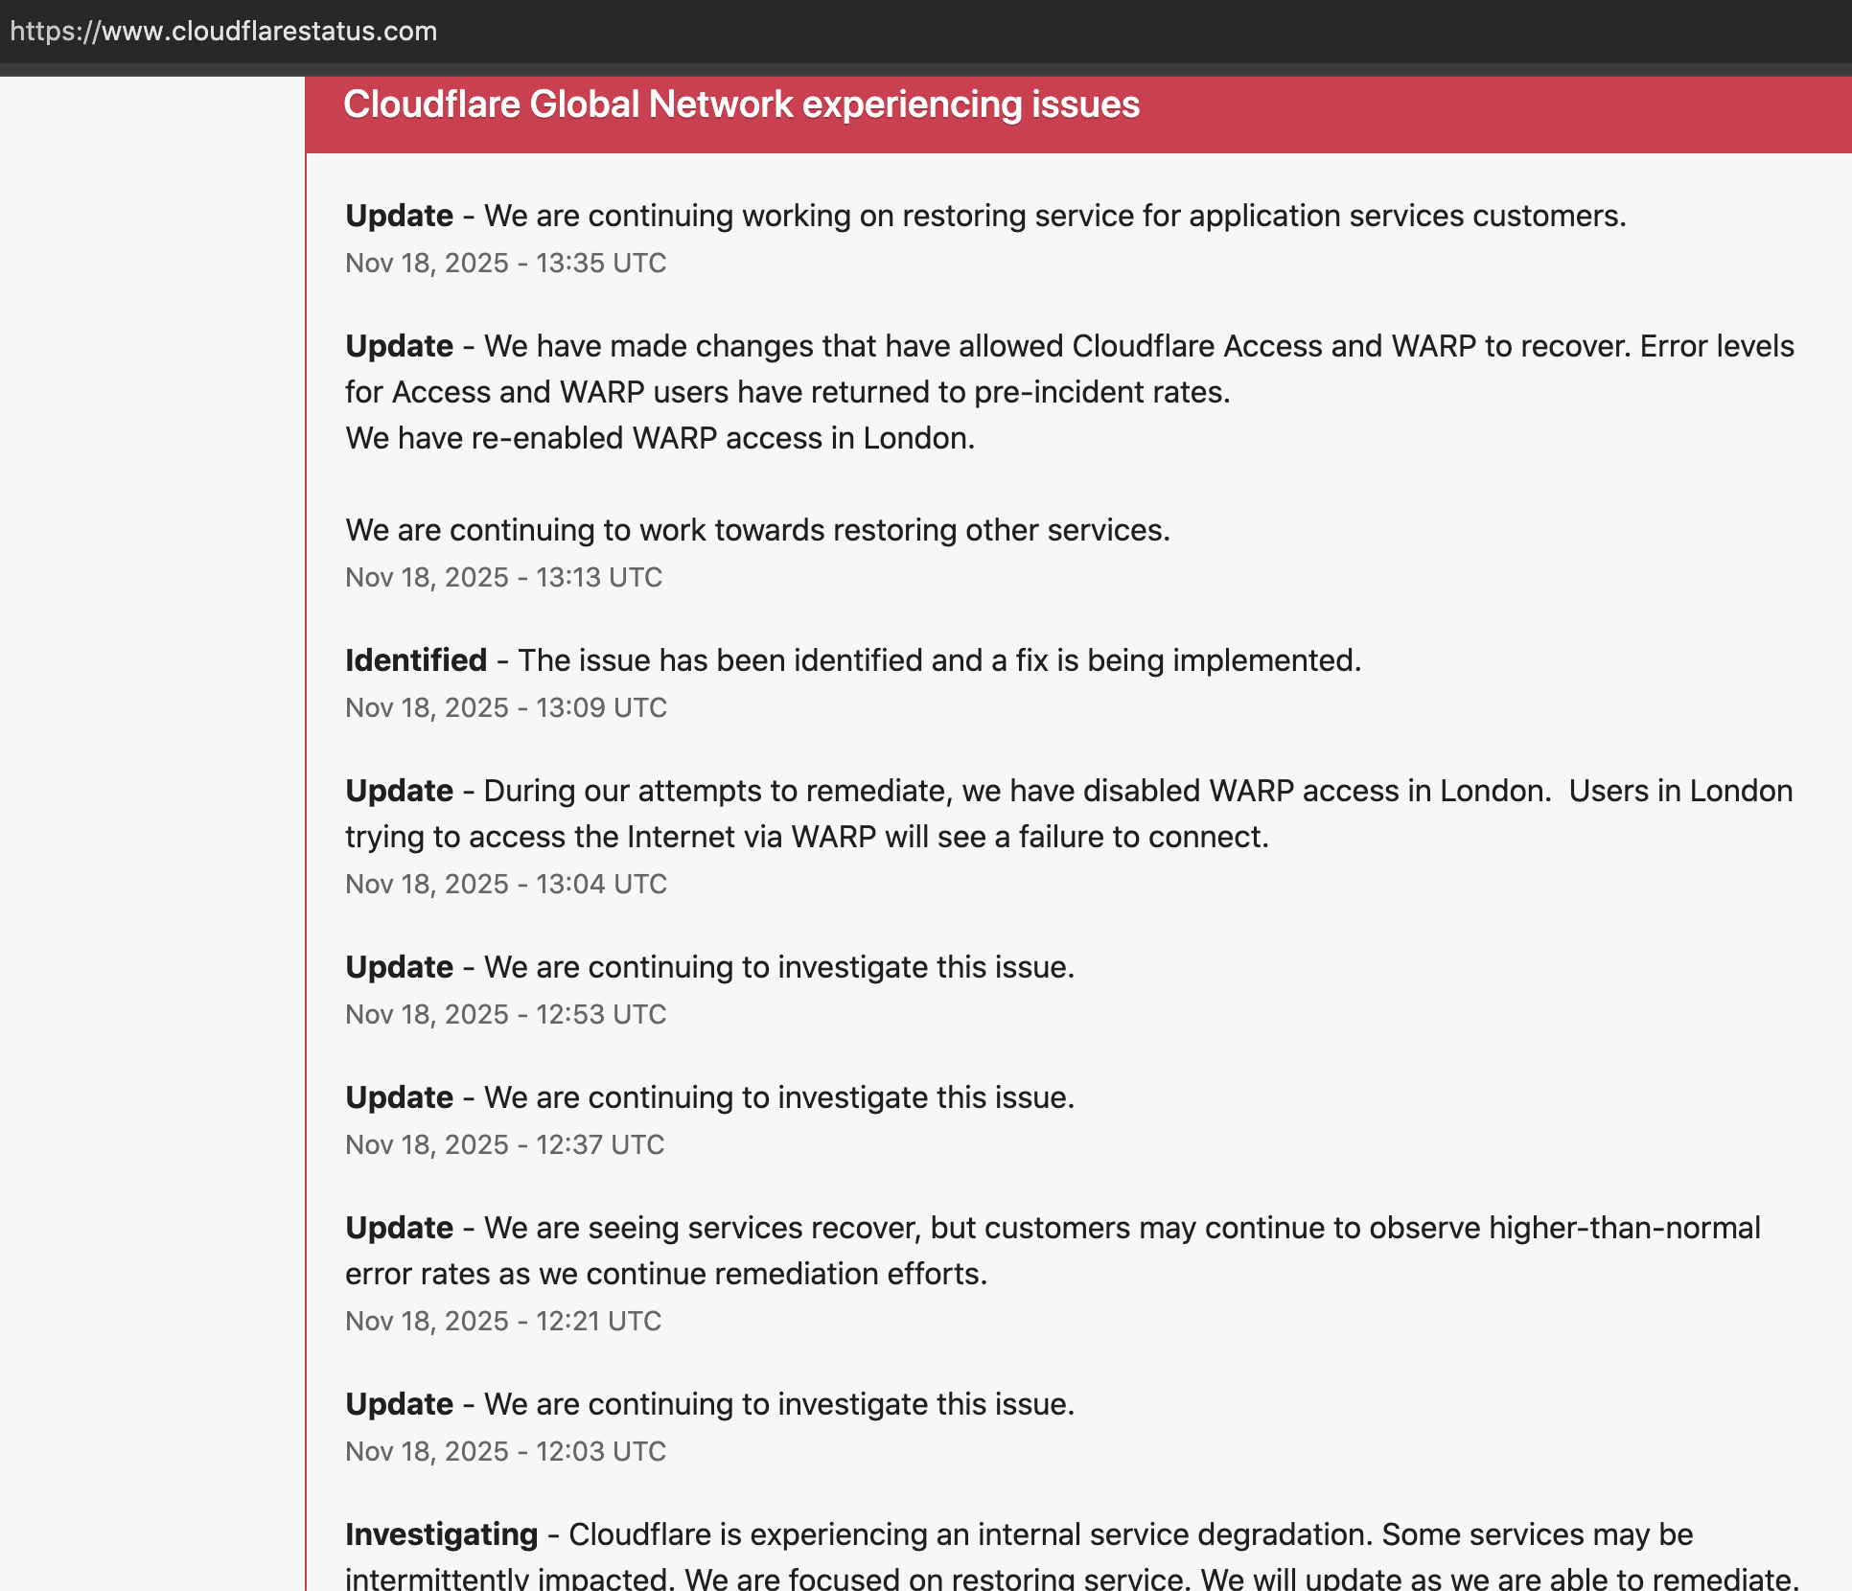Click the 12:37 UTC timestamp

pos(504,1144)
